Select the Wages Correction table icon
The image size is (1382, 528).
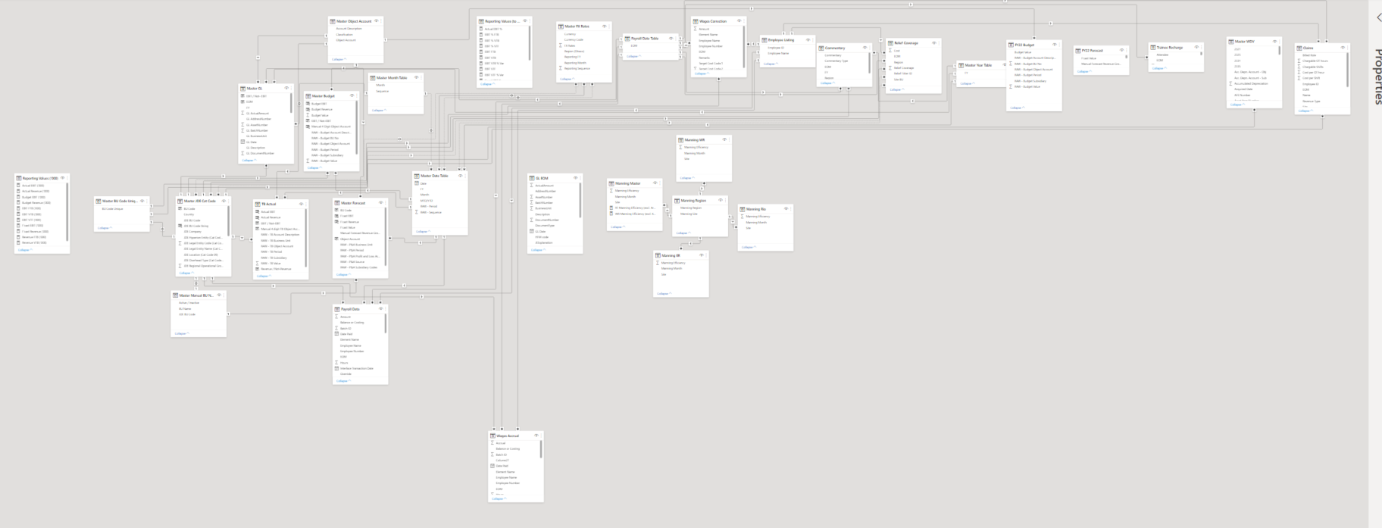pyautogui.click(x=696, y=21)
